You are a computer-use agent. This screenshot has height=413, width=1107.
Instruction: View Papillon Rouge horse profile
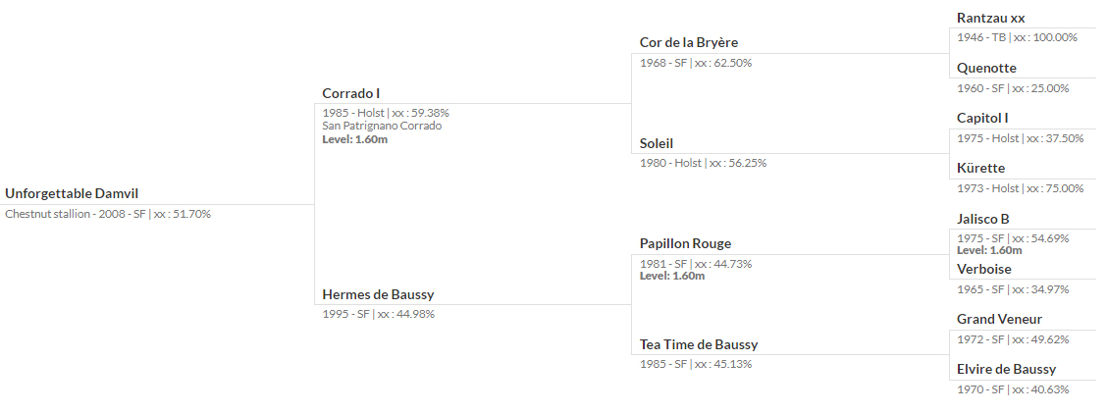[x=686, y=243]
